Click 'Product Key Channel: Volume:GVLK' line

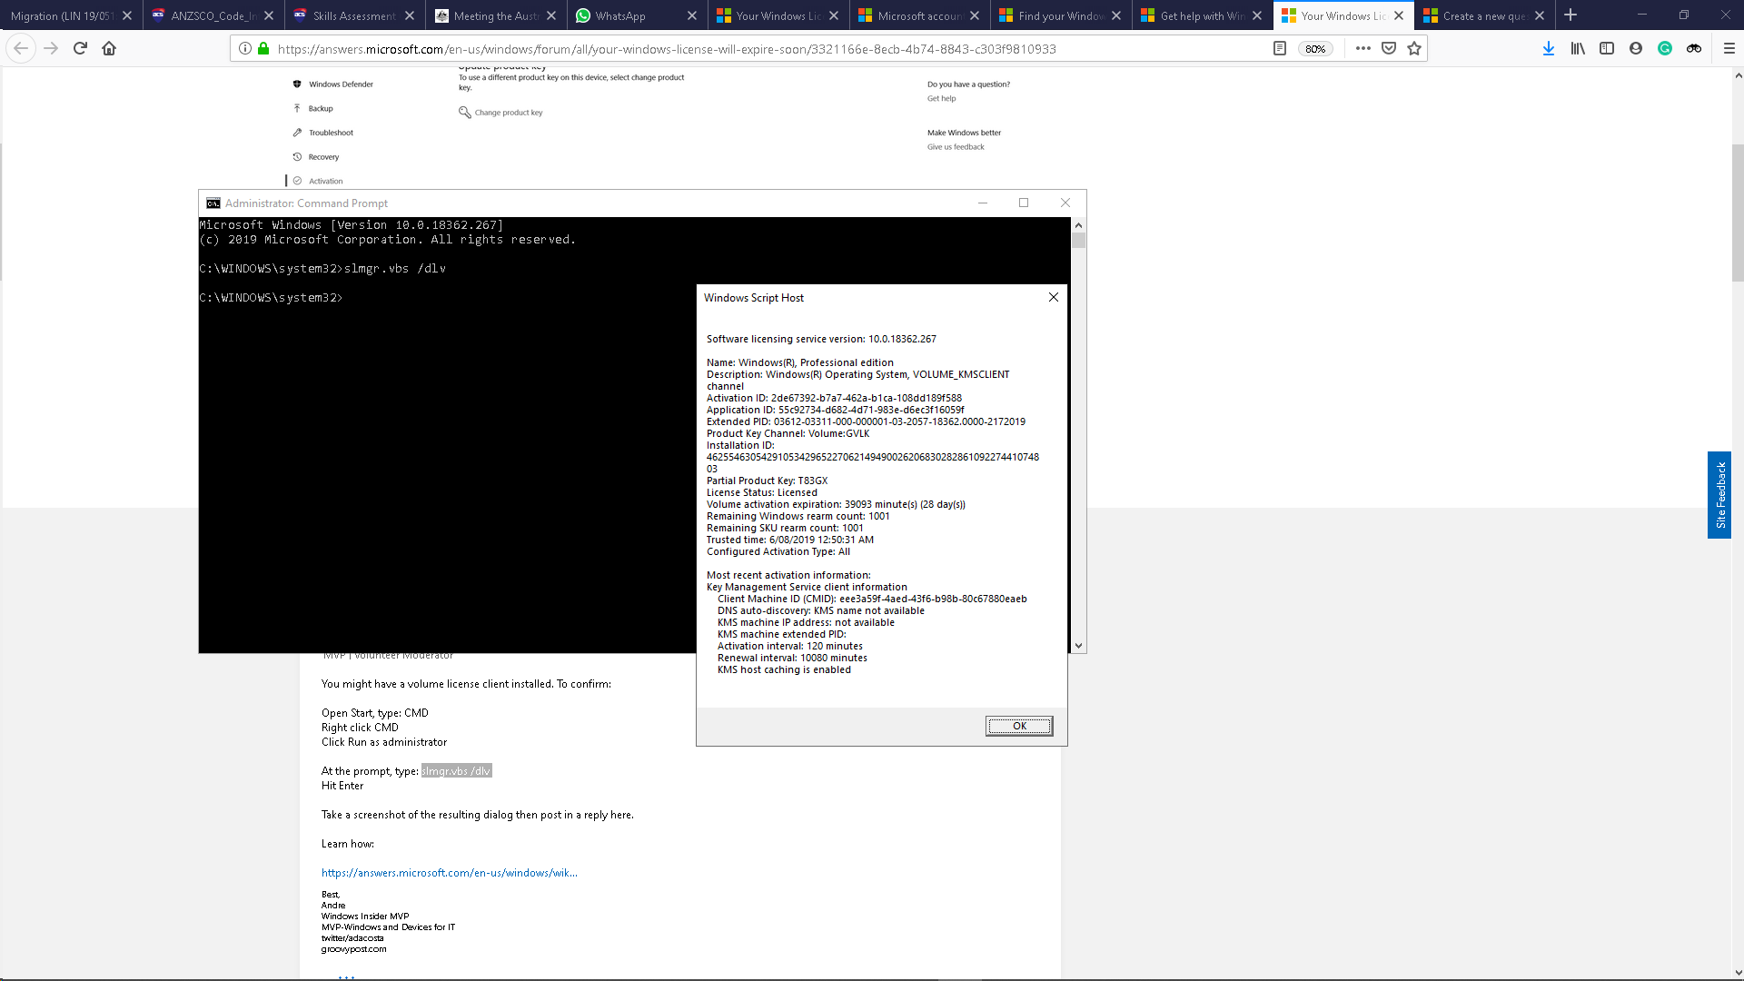788,433
